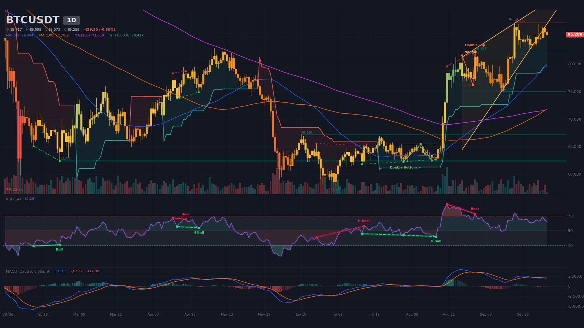Click the high value 86,098
This screenshot has width=584, height=328.
click(35, 30)
